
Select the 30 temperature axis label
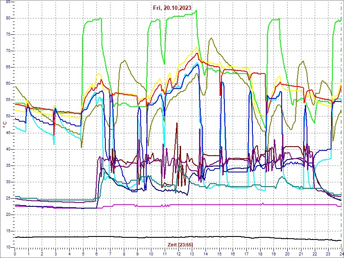pos(8,182)
